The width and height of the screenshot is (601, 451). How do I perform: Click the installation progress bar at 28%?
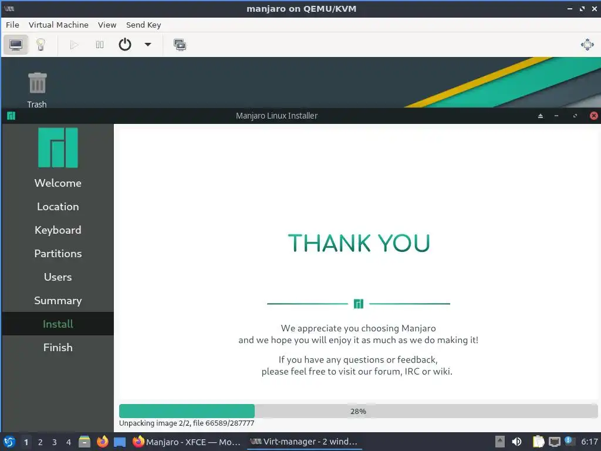pos(358,411)
